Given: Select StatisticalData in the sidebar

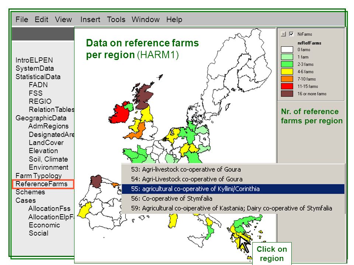Looking at the screenshot, I should (38, 77).
